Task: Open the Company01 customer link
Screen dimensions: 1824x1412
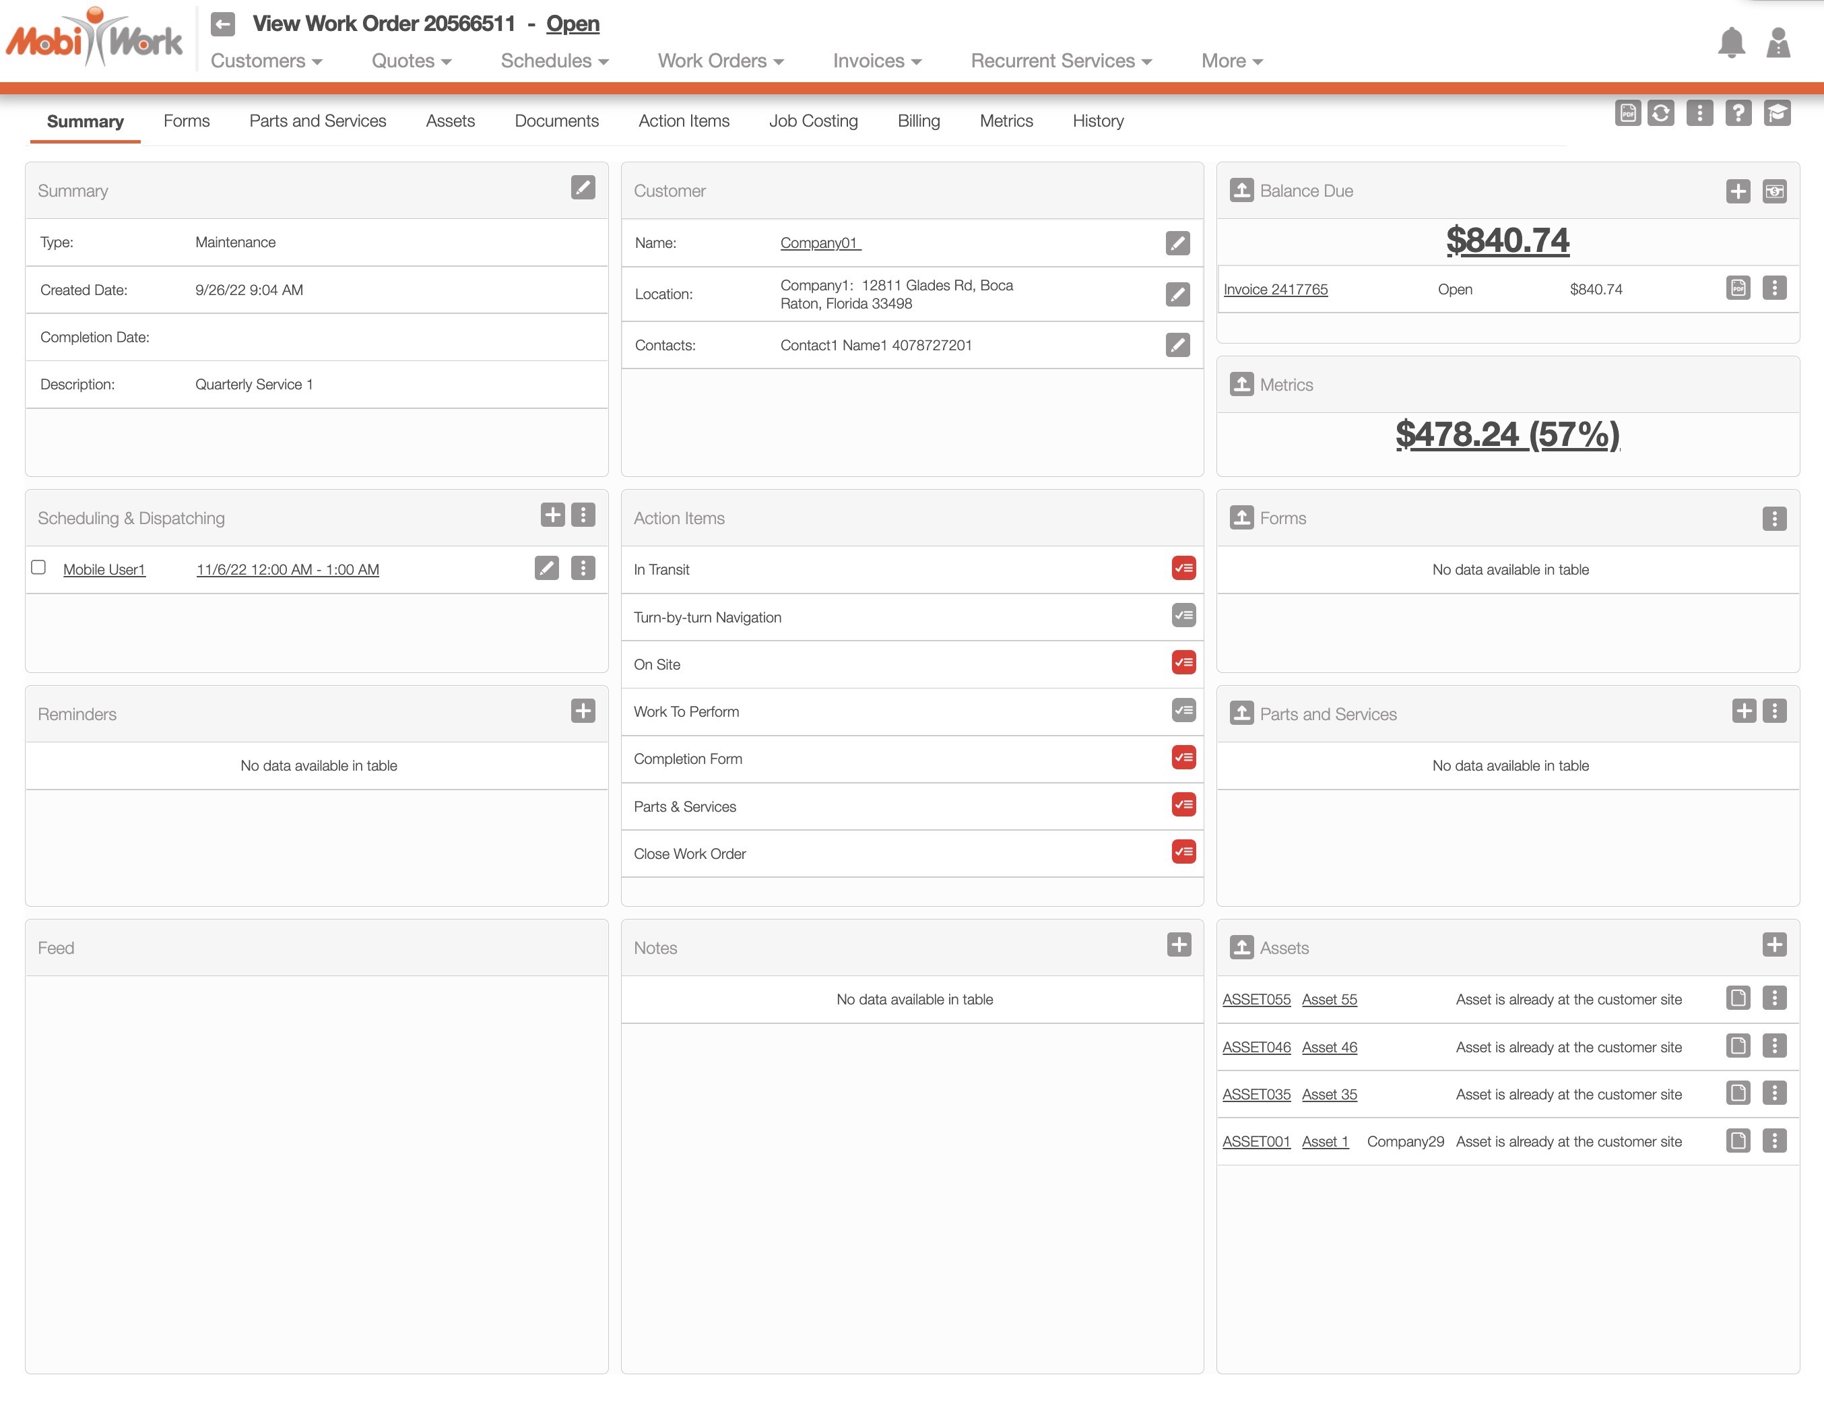Action: click(819, 243)
